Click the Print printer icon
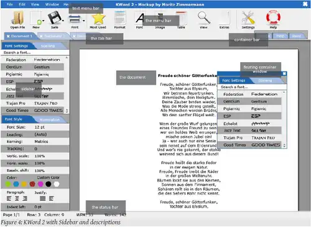The height and width of the screenshot is (227, 311). pos(75,19)
